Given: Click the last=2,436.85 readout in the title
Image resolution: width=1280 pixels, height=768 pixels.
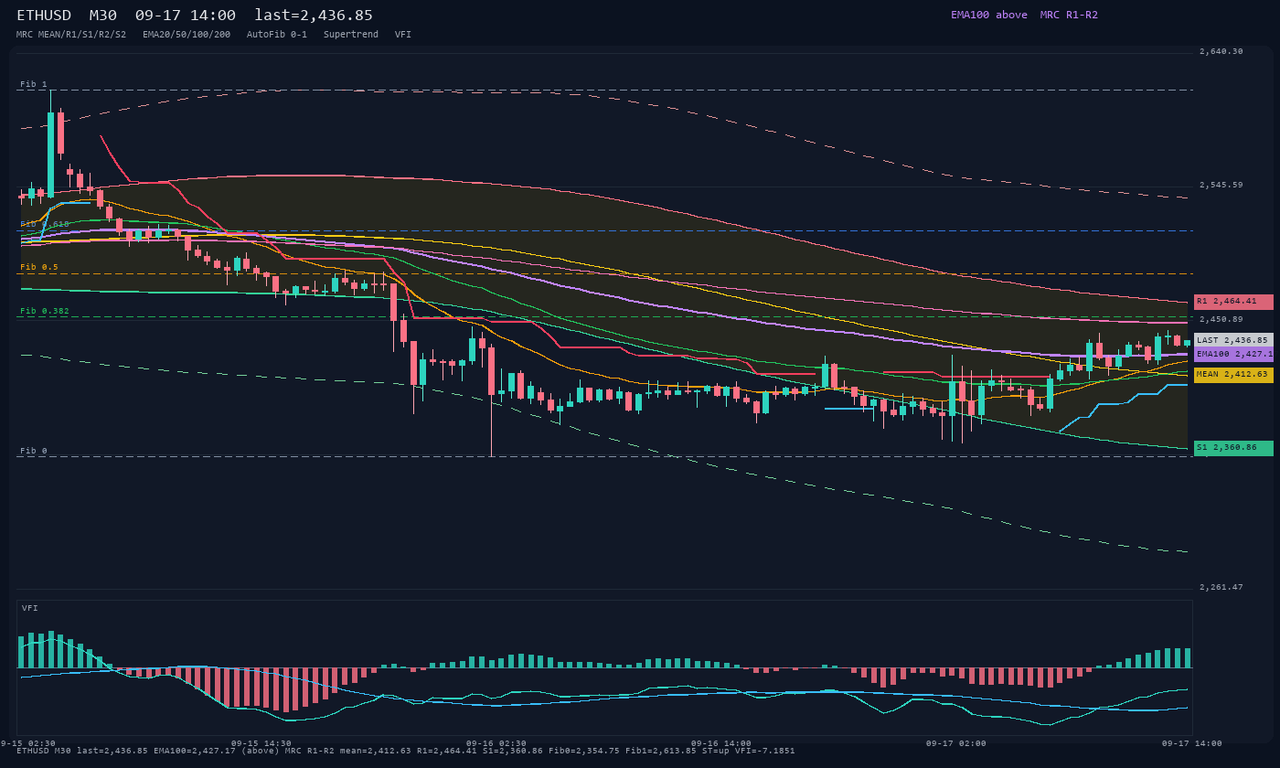Looking at the screenshot, I should [x=314, y=16].
